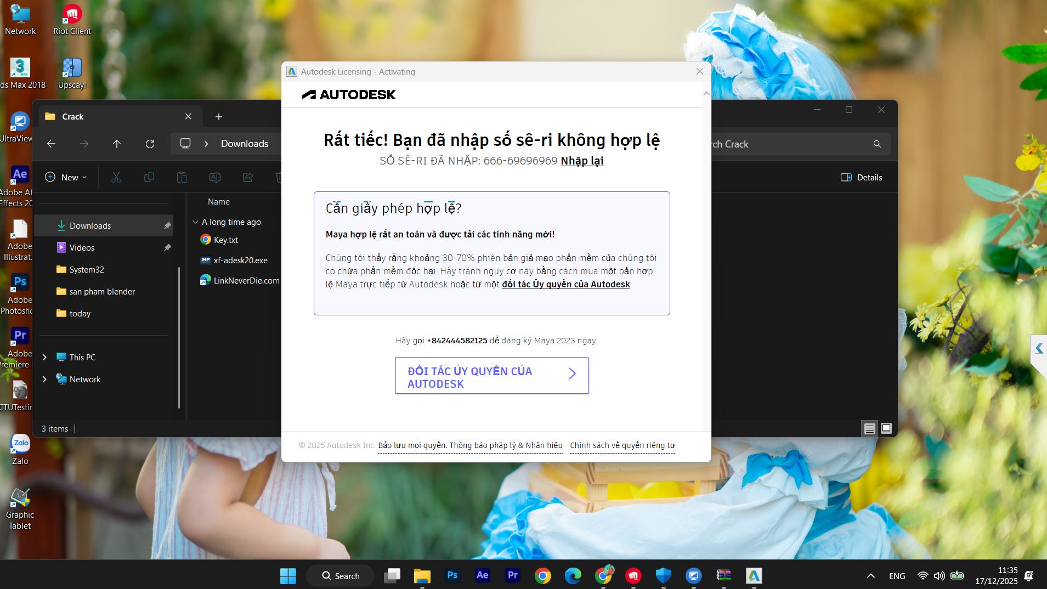
Task: Open Photoshop from the taskbar
Action: 452,575
